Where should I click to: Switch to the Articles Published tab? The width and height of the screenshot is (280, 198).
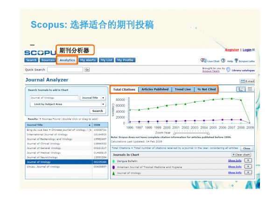click(155, 89)
